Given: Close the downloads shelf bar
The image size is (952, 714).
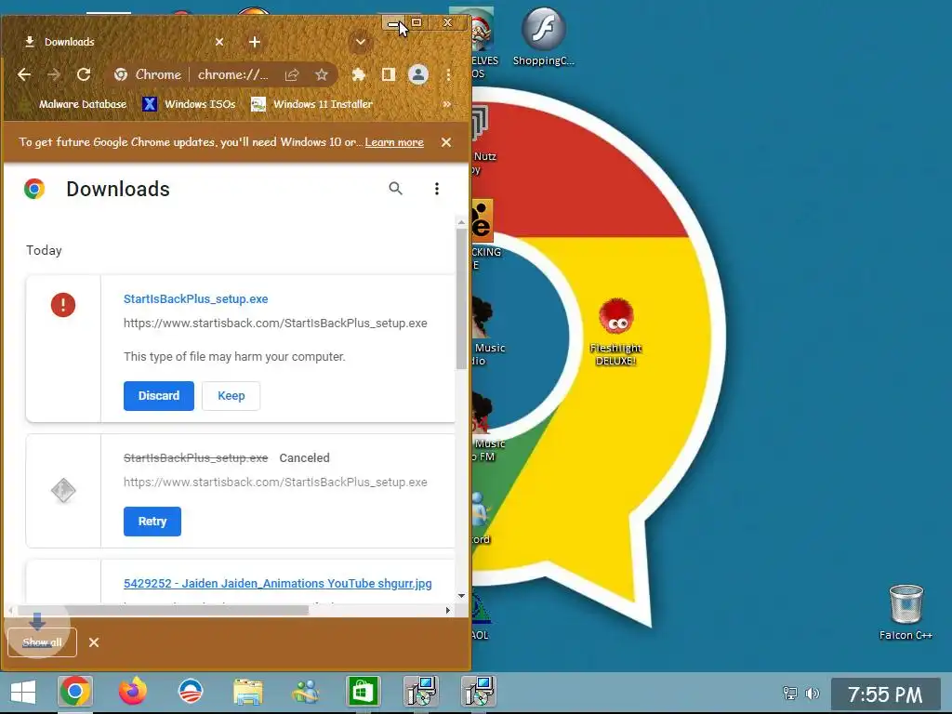Looking at the screenshot, I should [x=94, y=642].
